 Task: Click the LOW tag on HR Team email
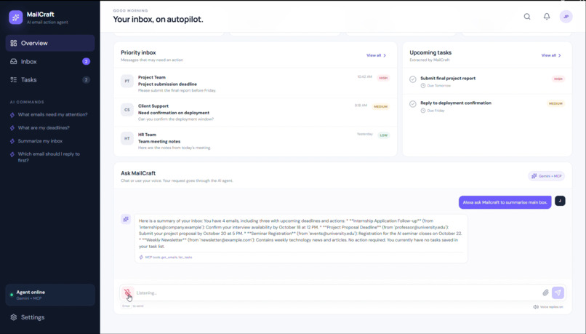(383, 135)
